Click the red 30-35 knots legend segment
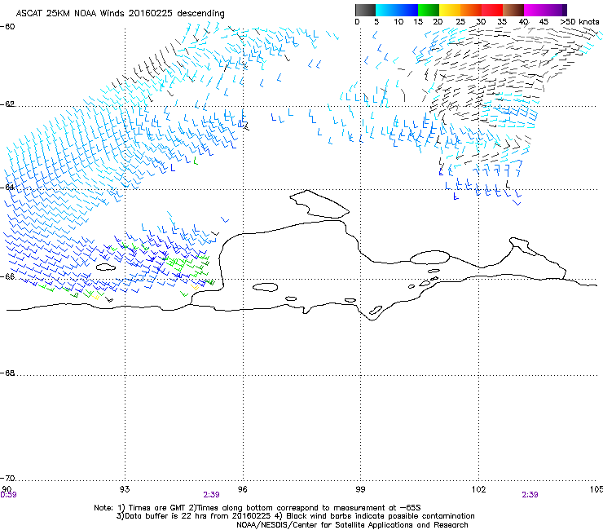Screen dimensions: 603x530 (x=492, y=10)
